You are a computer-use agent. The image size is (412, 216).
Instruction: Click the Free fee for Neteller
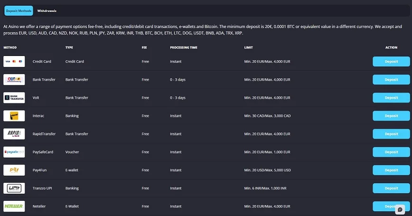click(145, 207)
